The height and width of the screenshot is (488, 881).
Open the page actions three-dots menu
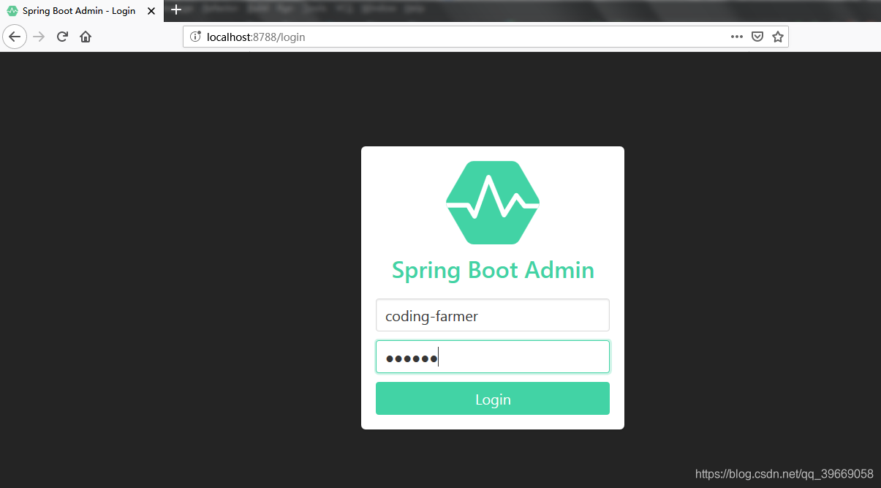coord(737,37)
